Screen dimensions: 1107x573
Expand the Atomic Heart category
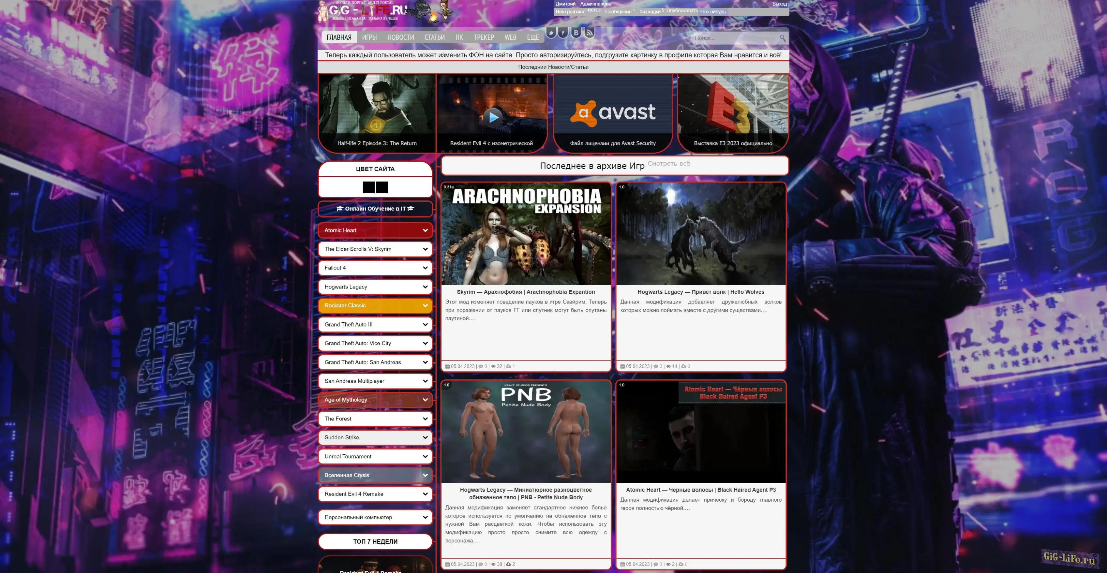coord(425,231)
